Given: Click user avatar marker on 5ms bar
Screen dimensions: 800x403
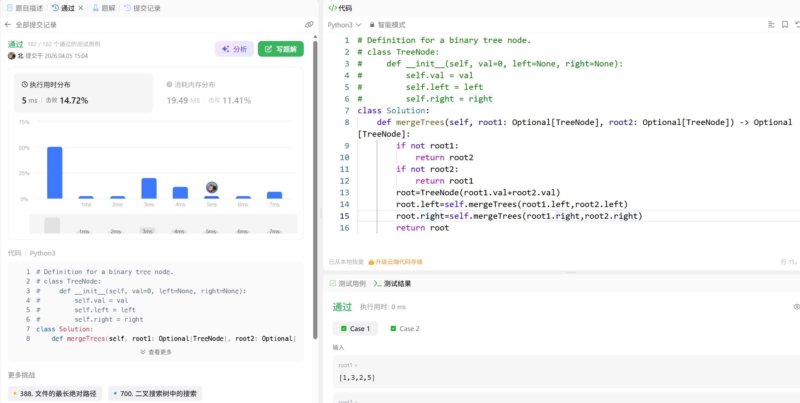Looking at the screenshot, I should [x=212, y=188].
